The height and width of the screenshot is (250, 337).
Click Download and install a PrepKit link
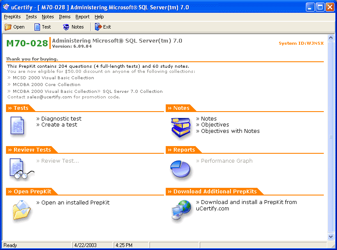tap(246, 205)
